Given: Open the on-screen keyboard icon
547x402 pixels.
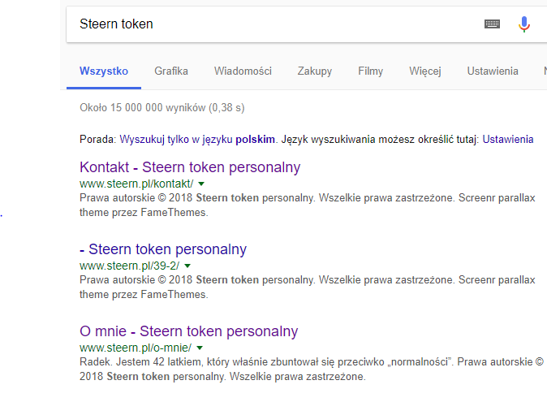Looking at the screenshot, I should coord(492,24).
